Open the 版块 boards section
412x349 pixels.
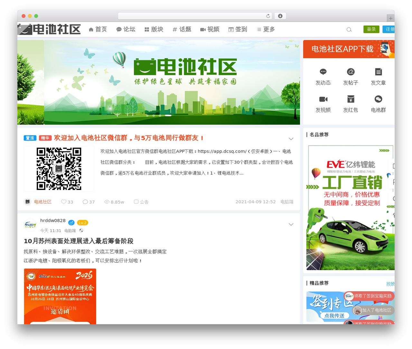tap(154, 29)
